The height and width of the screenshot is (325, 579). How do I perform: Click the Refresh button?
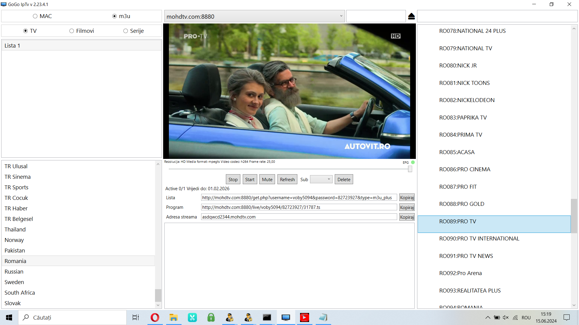(287, 179)
